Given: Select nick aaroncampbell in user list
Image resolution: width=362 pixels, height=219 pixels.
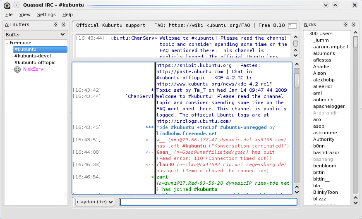Looking at the screenshot, I should pos(331,47).
